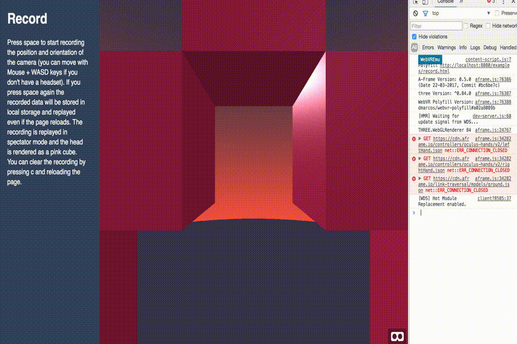This screenshot has height=344, width=517.
Task: Open the localhost examples/record.html link
Action: (464, 68)
